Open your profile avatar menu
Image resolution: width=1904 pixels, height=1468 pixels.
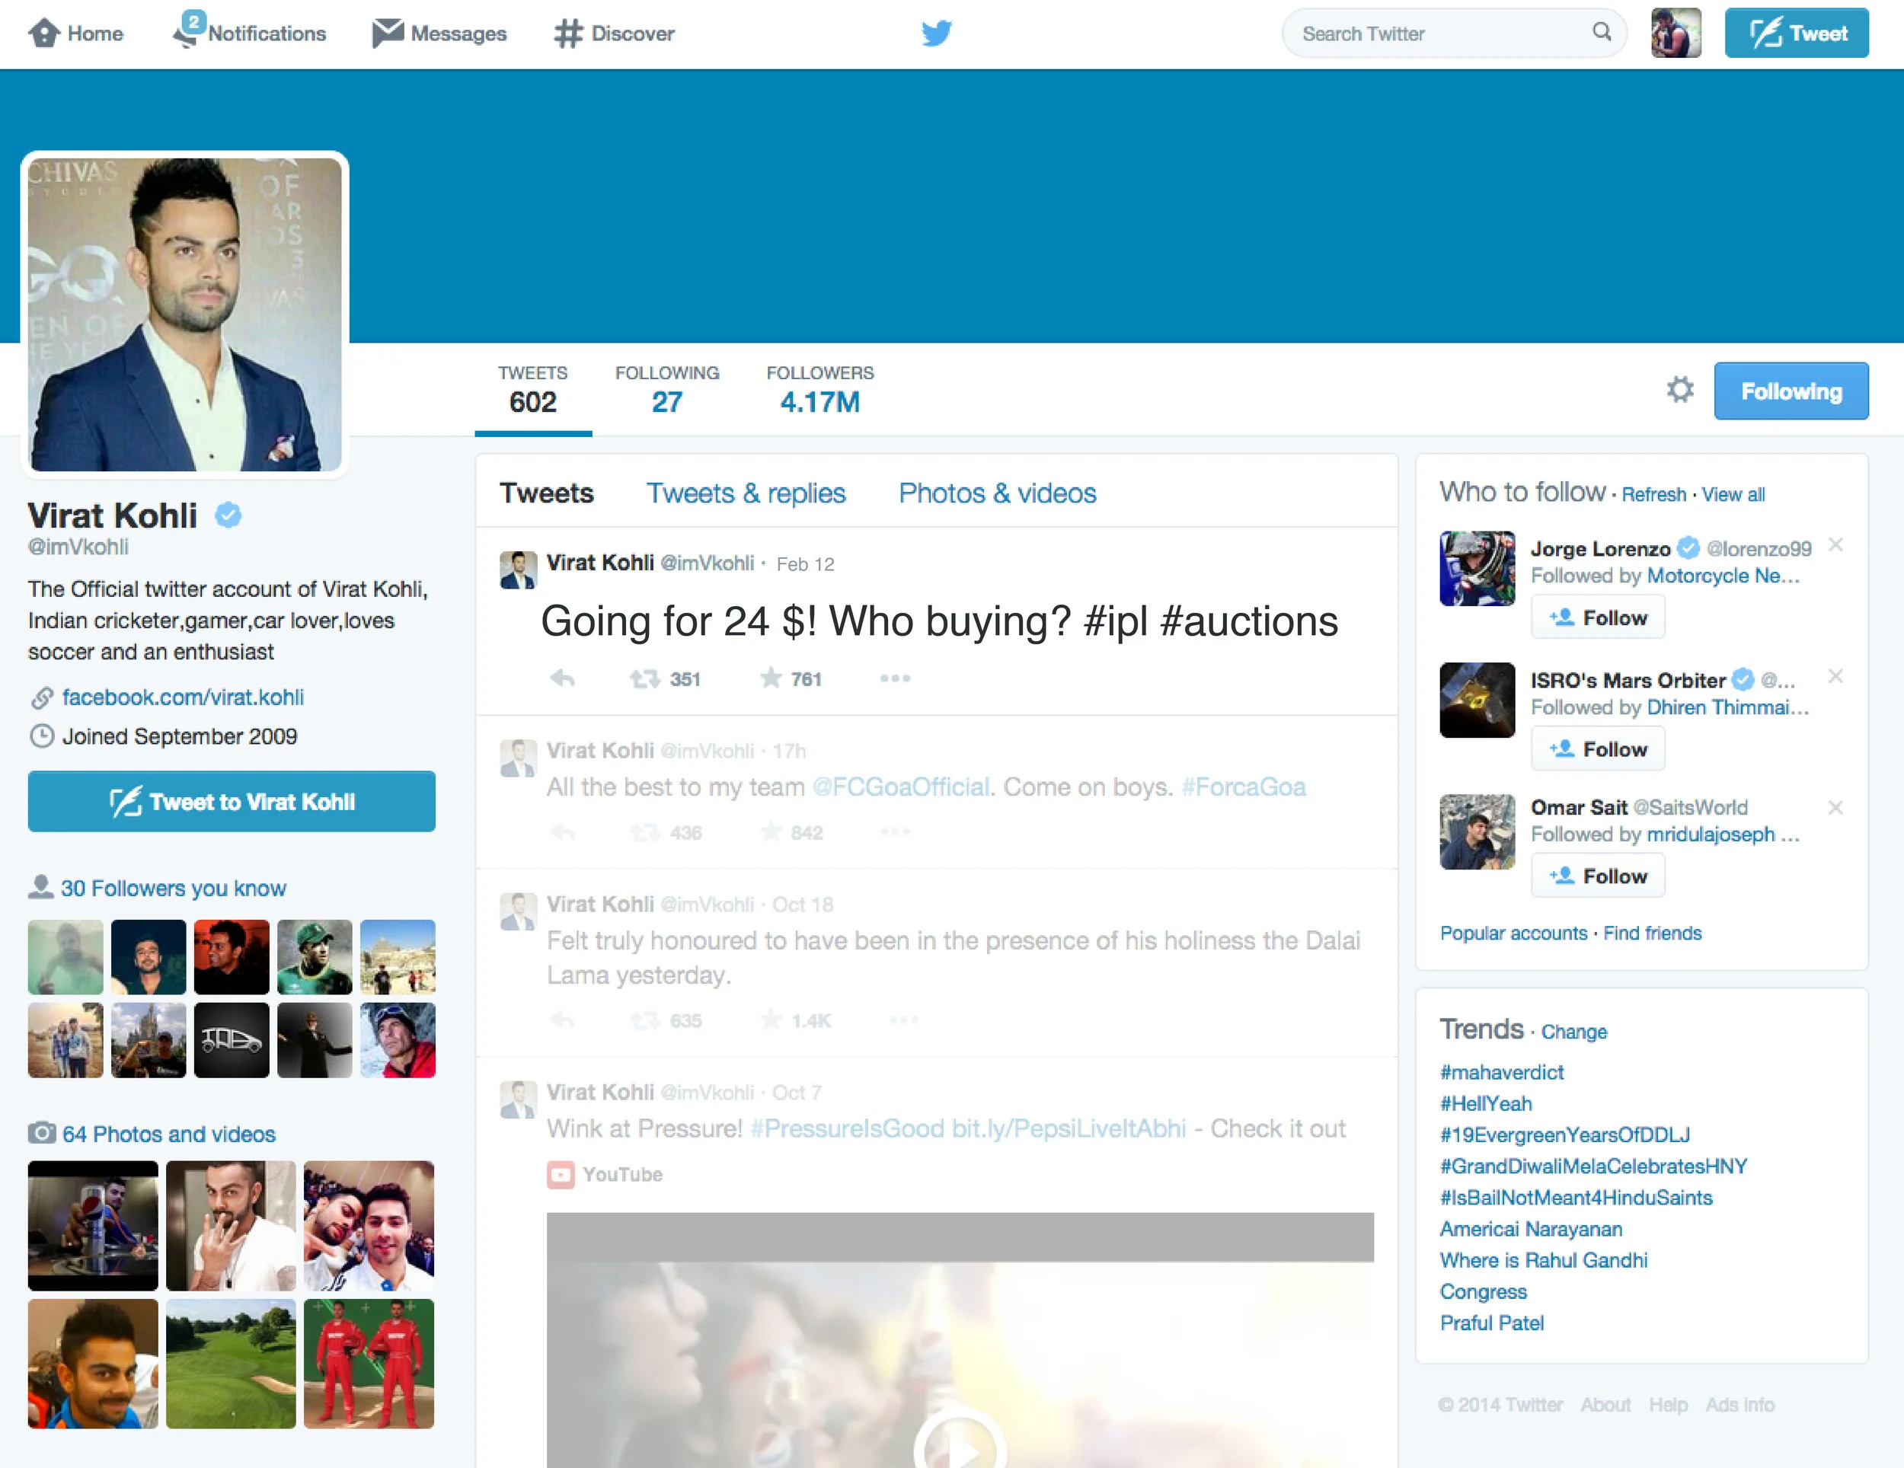[x=1675, y=34]
